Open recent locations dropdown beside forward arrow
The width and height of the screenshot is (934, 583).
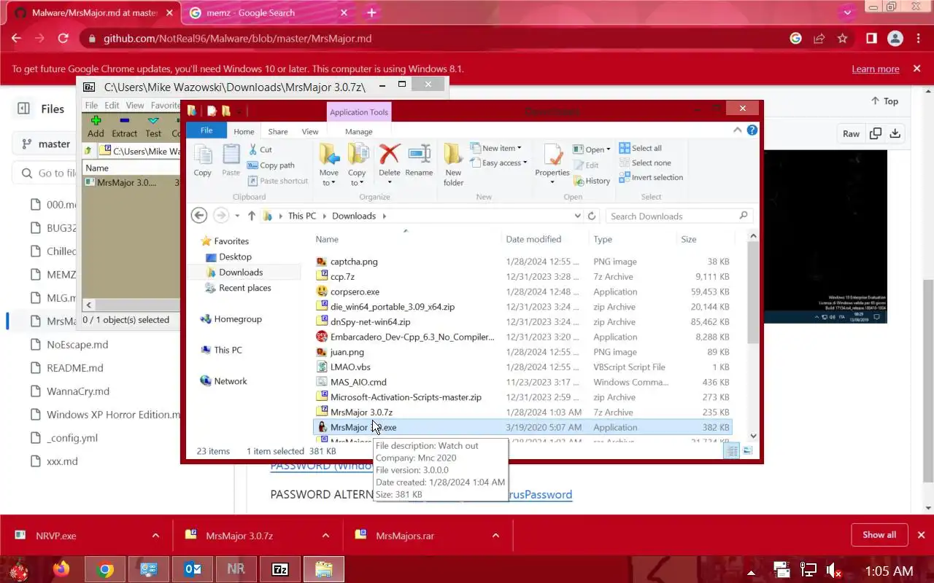tap(238, 216)
